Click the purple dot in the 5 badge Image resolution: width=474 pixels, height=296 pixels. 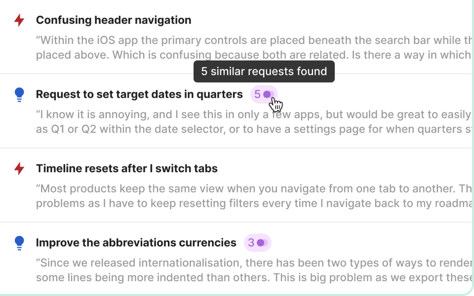[x=267, y=95]
